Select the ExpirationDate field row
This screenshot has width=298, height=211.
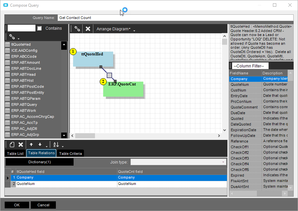258,130
